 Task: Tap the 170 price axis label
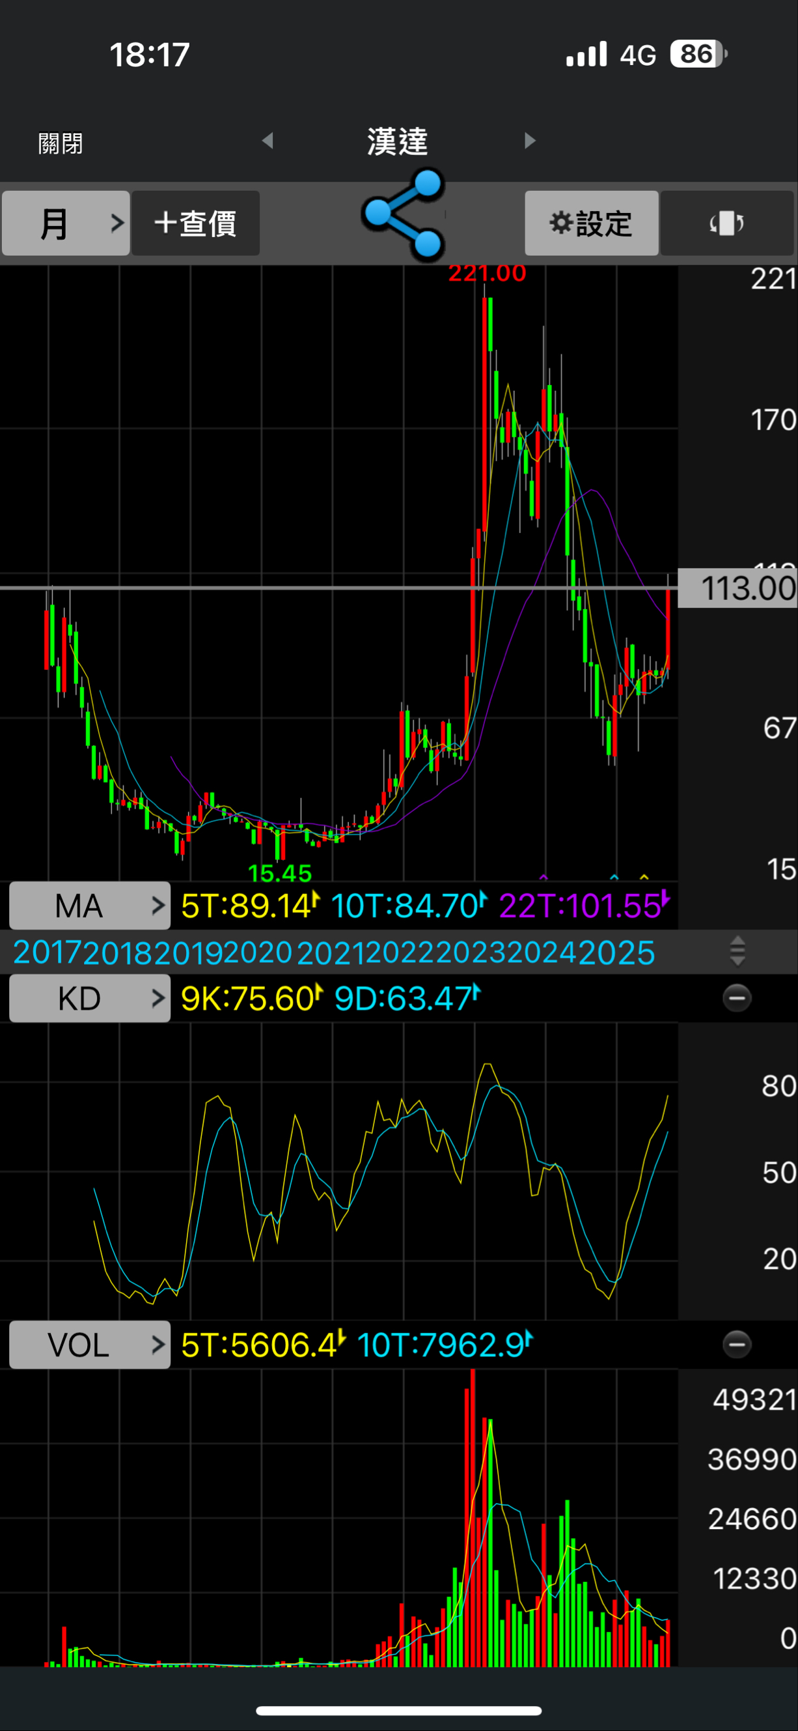pyautogui.click(x=773, y=420)
